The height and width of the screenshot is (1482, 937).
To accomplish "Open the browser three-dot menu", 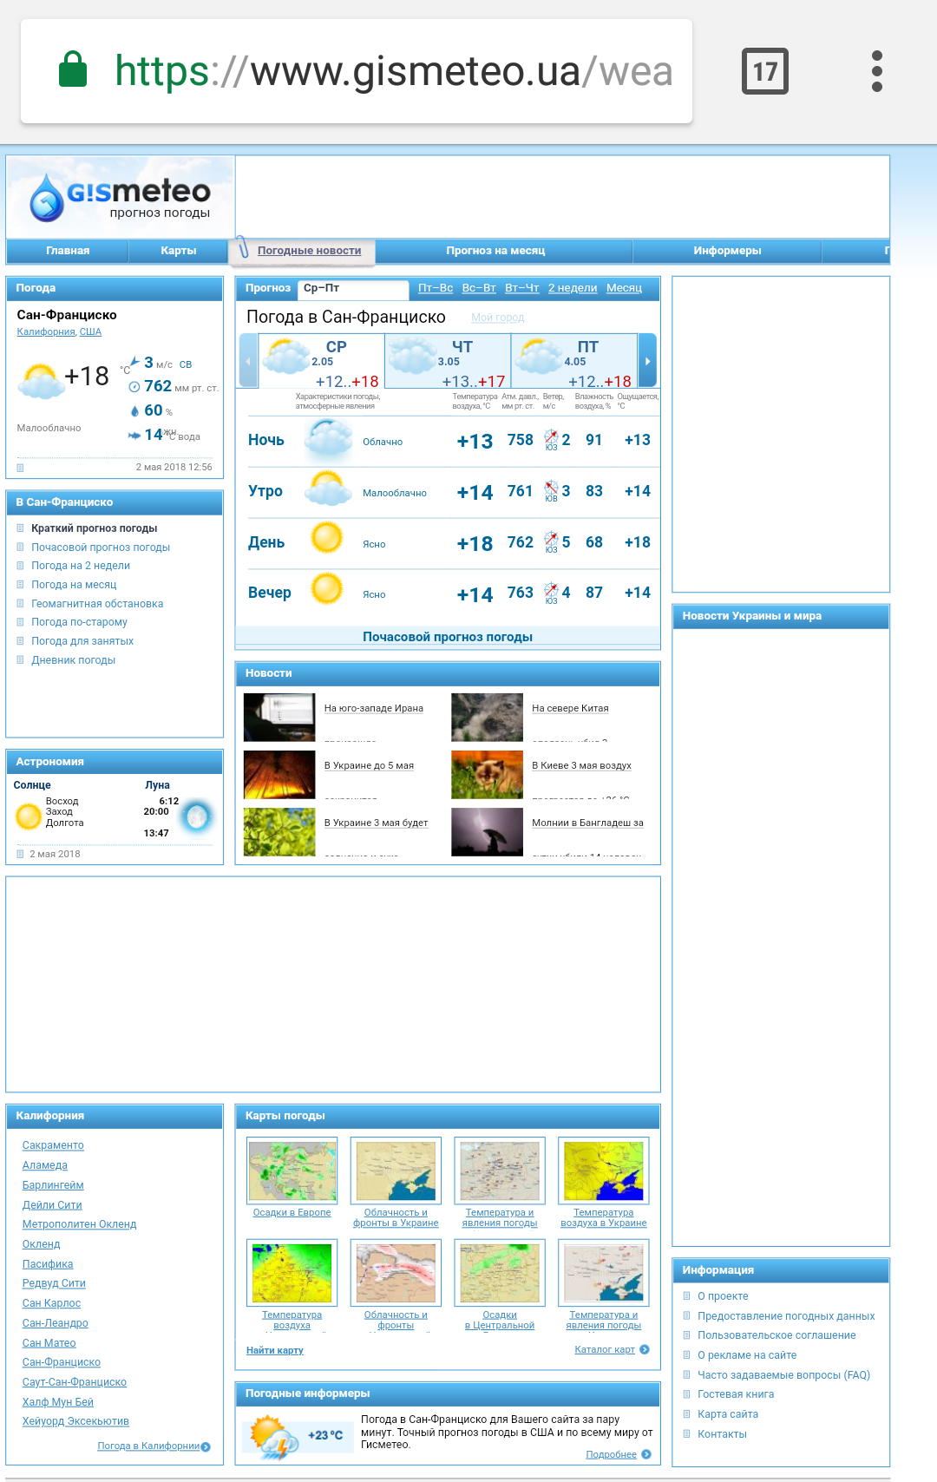I will point(876,71).
